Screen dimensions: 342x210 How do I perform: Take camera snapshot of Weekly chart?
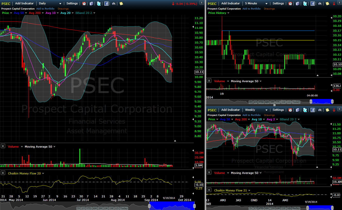click(x=320, y=110)
